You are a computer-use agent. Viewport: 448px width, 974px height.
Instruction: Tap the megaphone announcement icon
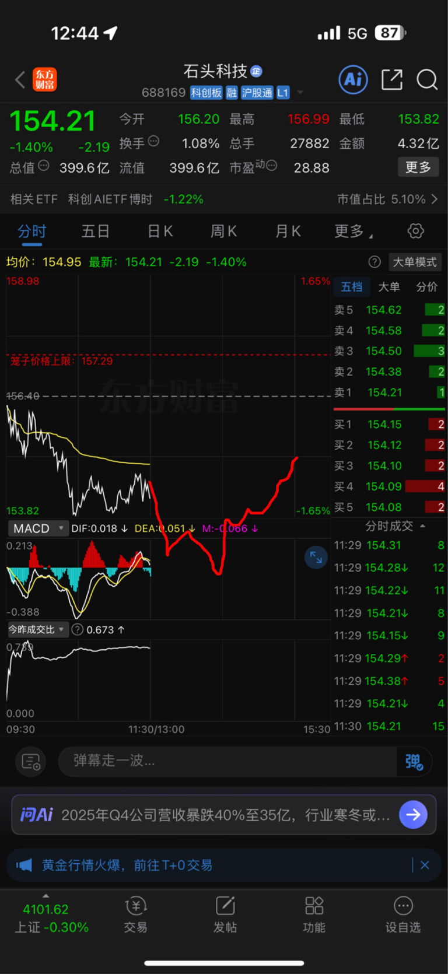click(24, 864)
